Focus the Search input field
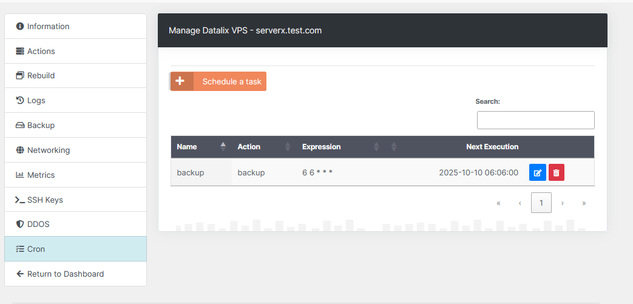The height and width of the screenshot is (304, 633). tap(535, 120)
